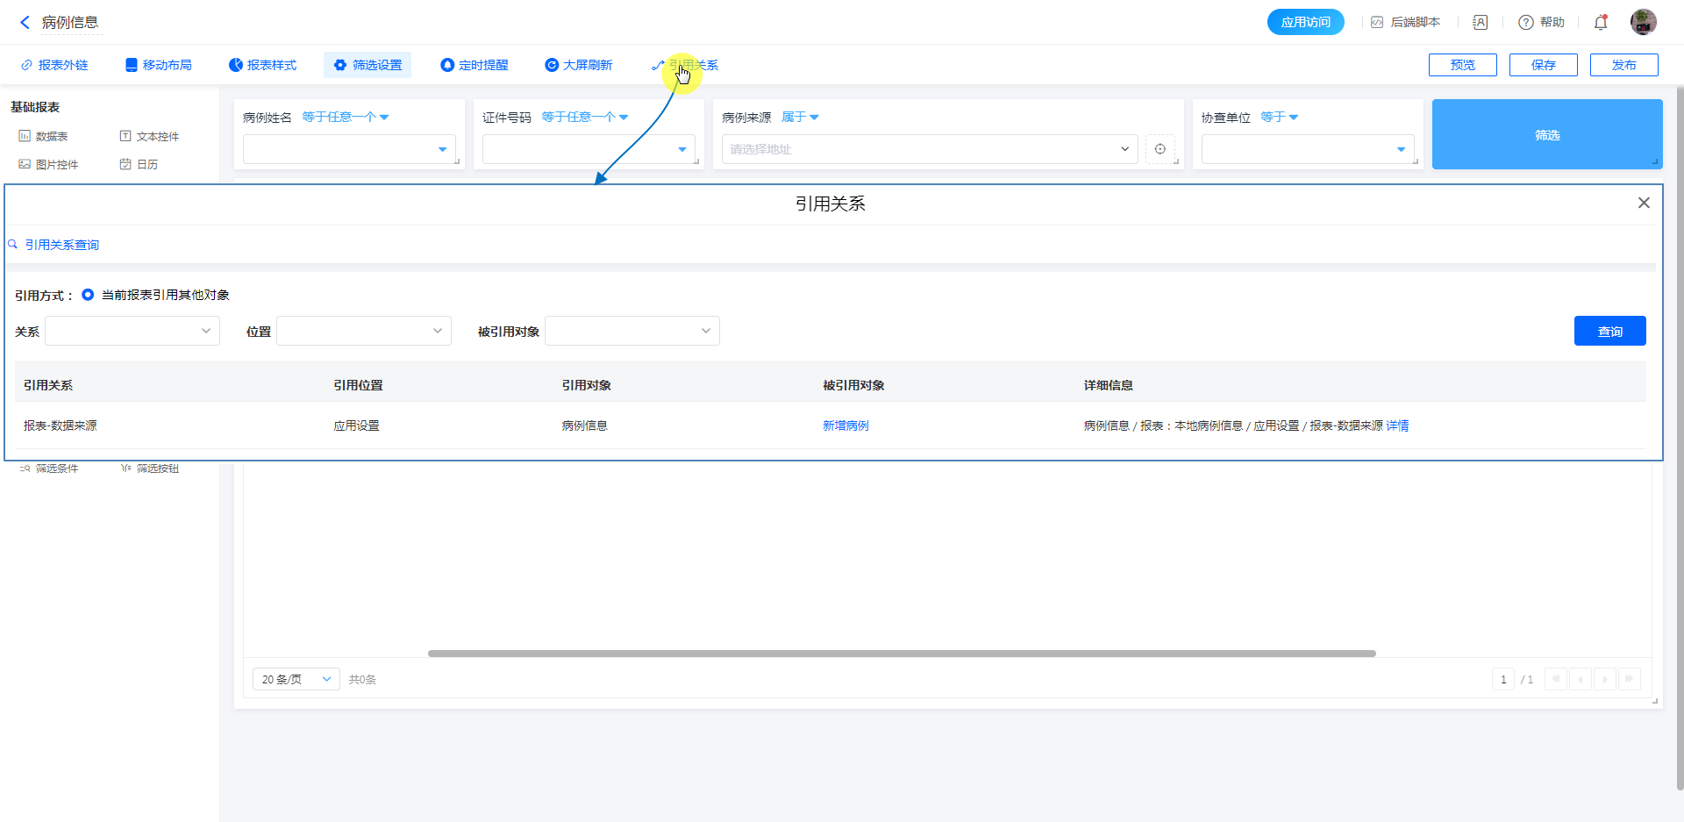1684x822 pixels.
Task: Click the user avatar picture
Action: click(x=1643, y=22)
